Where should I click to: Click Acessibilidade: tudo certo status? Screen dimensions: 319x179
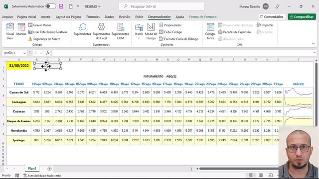tap(42, 176)
